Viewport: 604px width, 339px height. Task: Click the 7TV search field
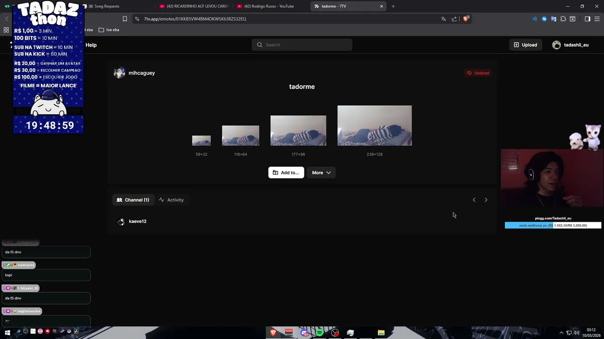click(302, 45)
